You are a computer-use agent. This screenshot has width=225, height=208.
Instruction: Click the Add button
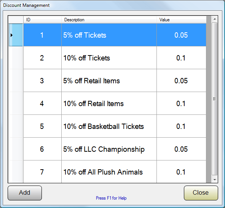(x=25, y=193)
